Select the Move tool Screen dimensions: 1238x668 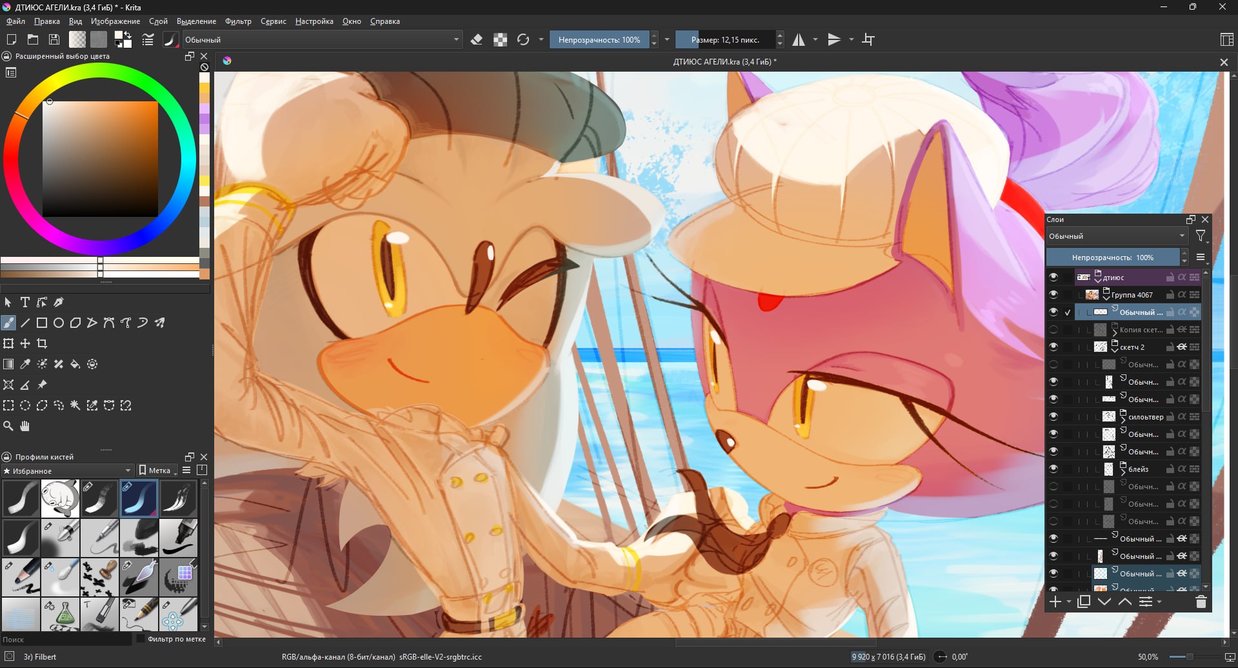click(25, 343)
